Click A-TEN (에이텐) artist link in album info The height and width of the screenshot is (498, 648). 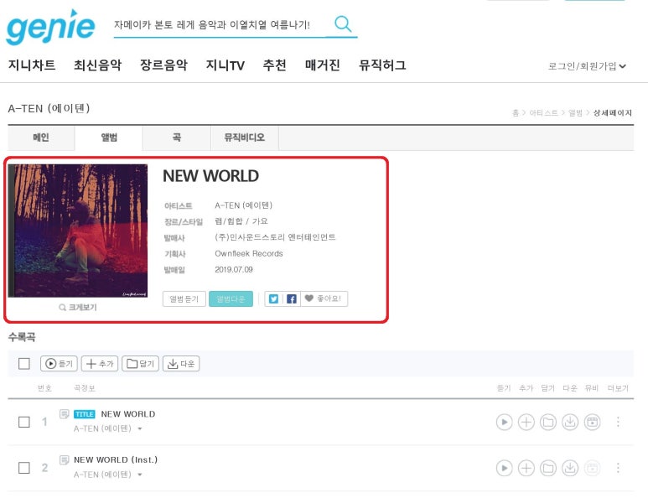tap(243, 205)
